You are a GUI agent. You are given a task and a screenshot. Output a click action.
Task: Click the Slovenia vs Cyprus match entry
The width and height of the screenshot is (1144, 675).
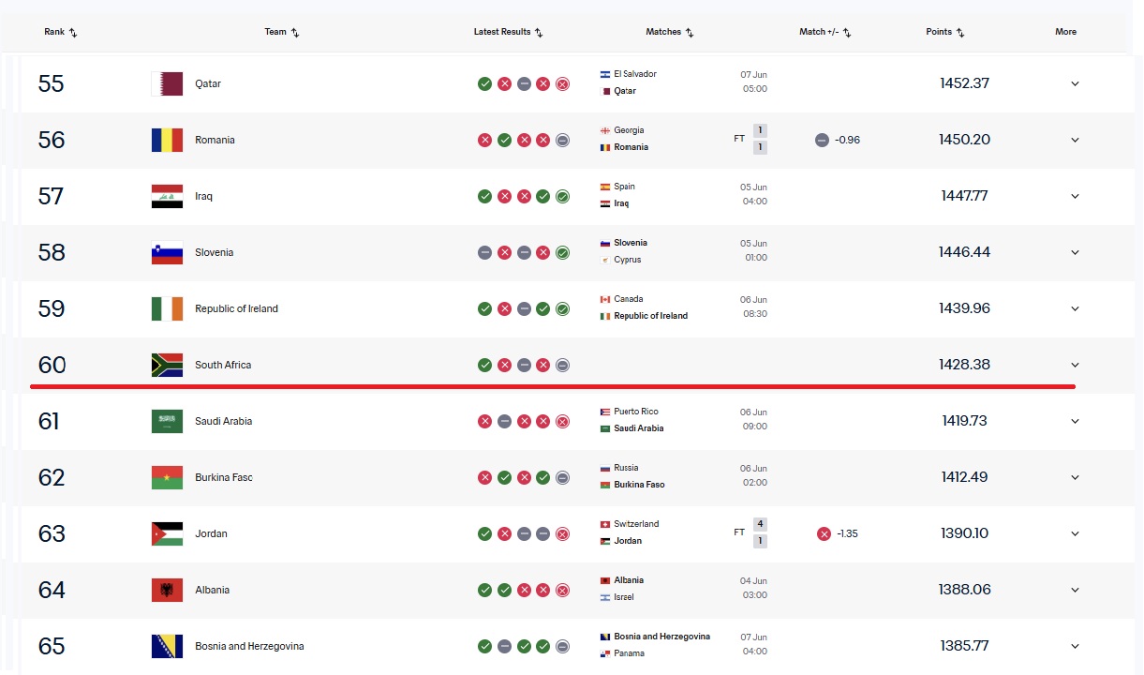[x=684, y=251]
